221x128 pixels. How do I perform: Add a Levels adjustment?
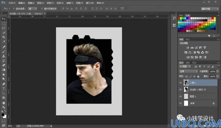(192, 48)
